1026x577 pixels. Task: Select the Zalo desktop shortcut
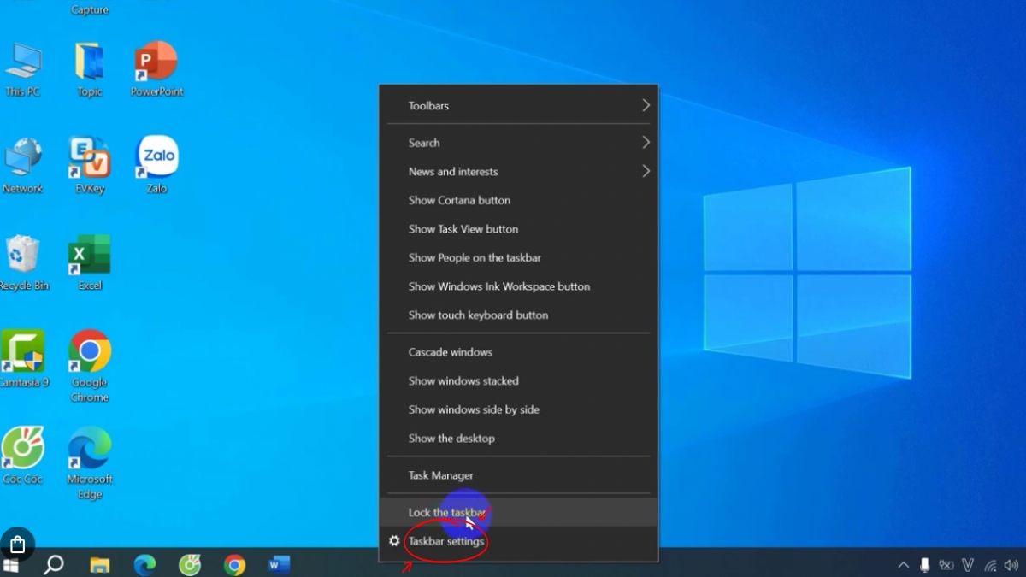click(156, 165)
